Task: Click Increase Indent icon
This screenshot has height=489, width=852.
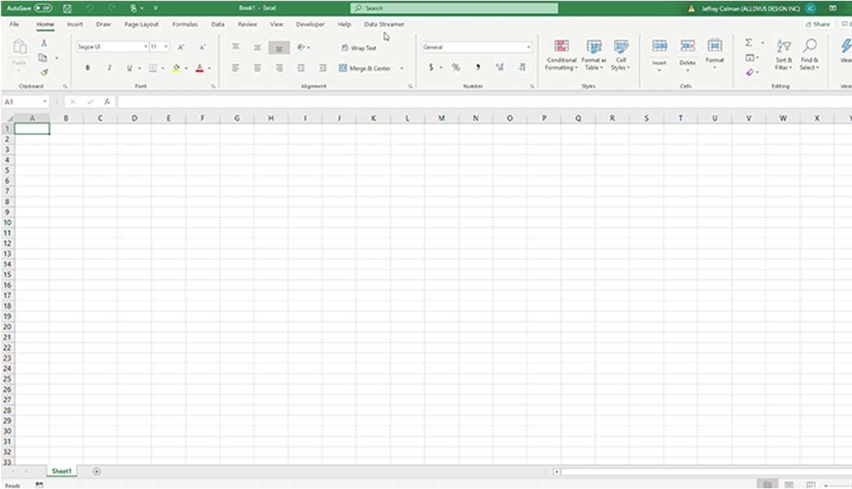Action: (322, 68)
